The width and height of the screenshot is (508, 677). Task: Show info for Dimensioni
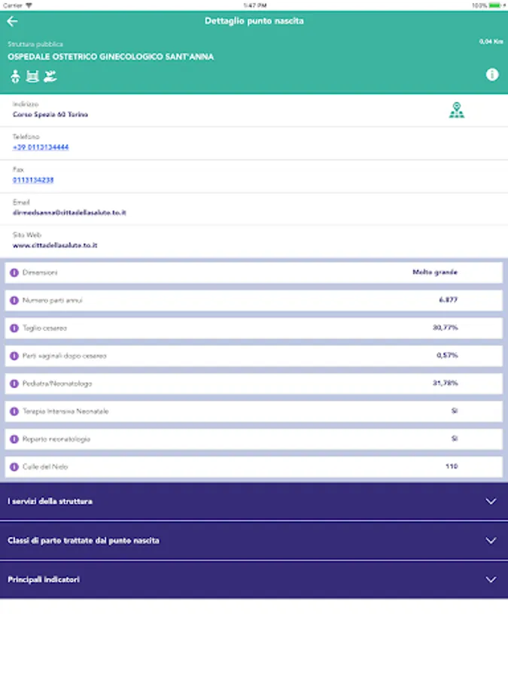click(14, 272)
